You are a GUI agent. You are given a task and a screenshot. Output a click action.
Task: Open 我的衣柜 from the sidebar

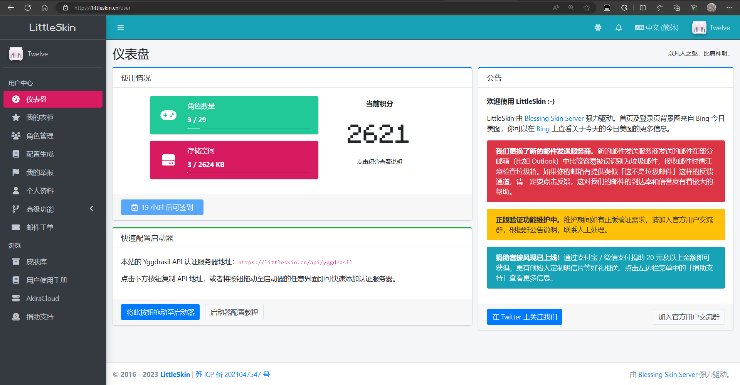point(53,117)
